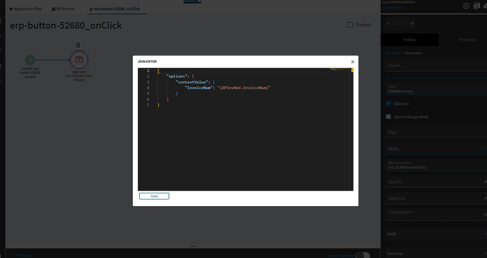Switch to the AP Invoice tab
This screenshot has height=258, width=487.
63,9
